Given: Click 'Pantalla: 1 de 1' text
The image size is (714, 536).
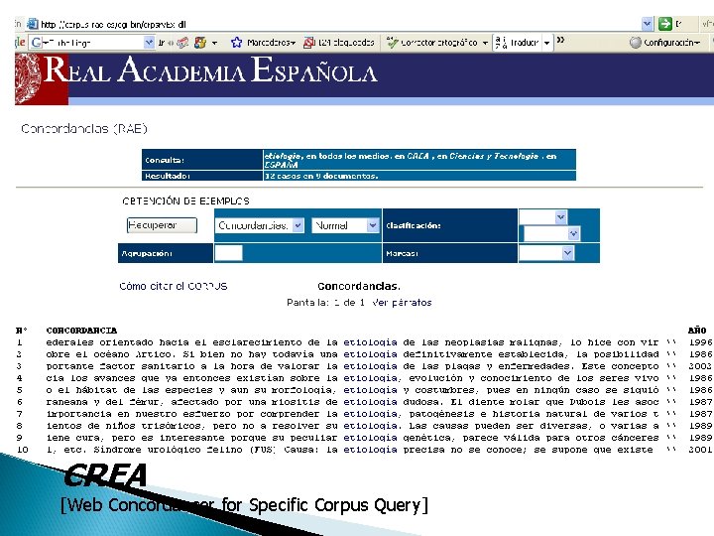Looking at the screenshot, I should [326, 302].
